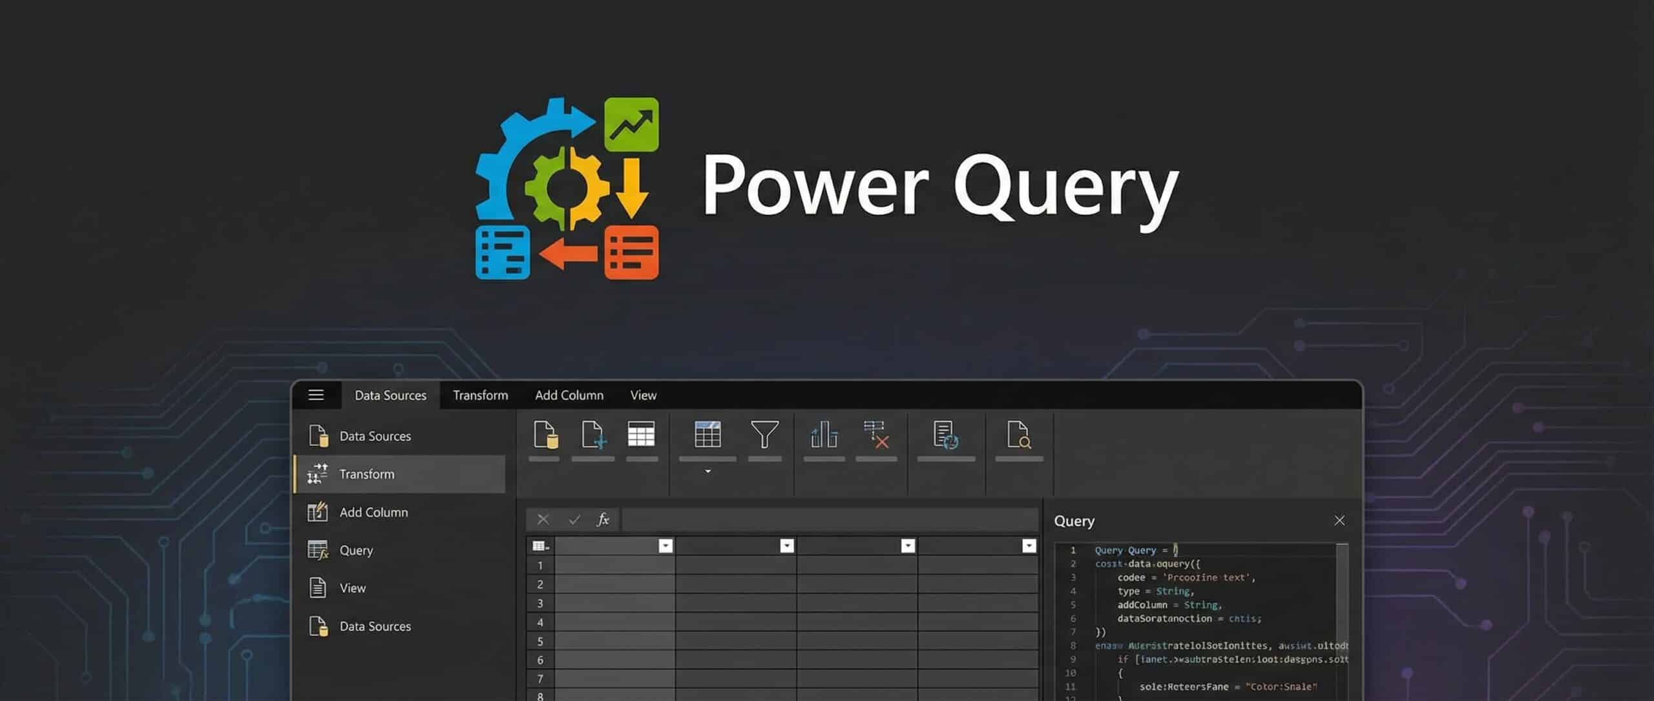The image size is (1654, 701).
Task: Click the column statistics chart icon
Action: coord(823,436)
